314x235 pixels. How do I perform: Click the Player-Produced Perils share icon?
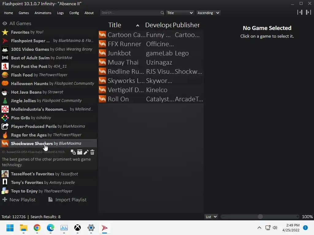click(x=5, y=126)
